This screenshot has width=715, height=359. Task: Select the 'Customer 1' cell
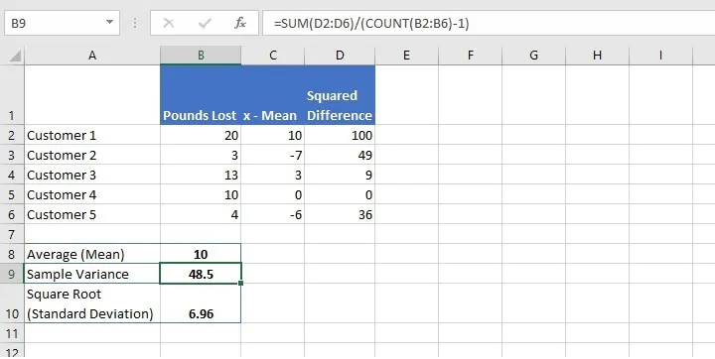[x=92, y=135]
